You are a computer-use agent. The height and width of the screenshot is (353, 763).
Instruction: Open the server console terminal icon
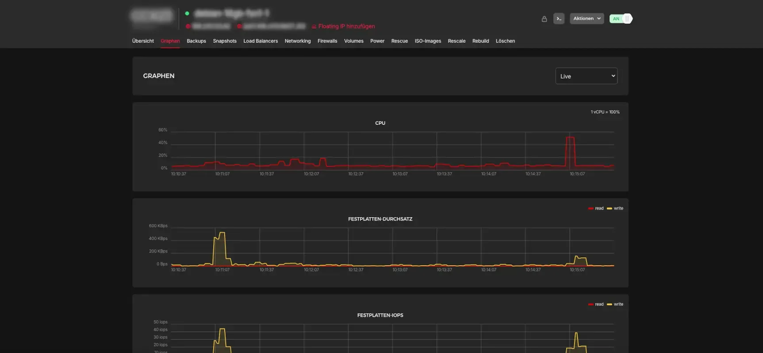tap(559, 19)
